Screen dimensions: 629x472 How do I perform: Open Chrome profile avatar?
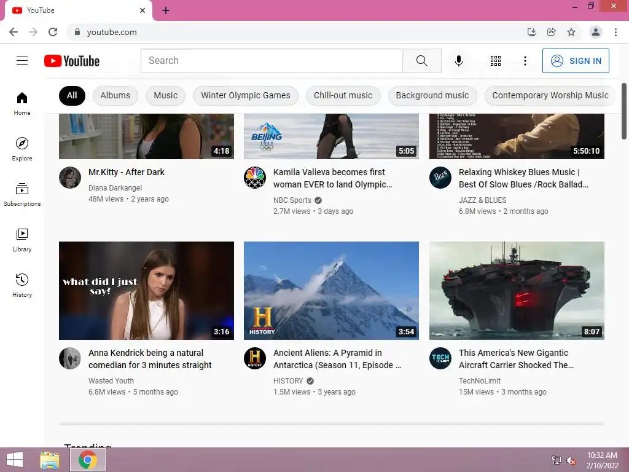pyautogui.click(x=596, y=32)
